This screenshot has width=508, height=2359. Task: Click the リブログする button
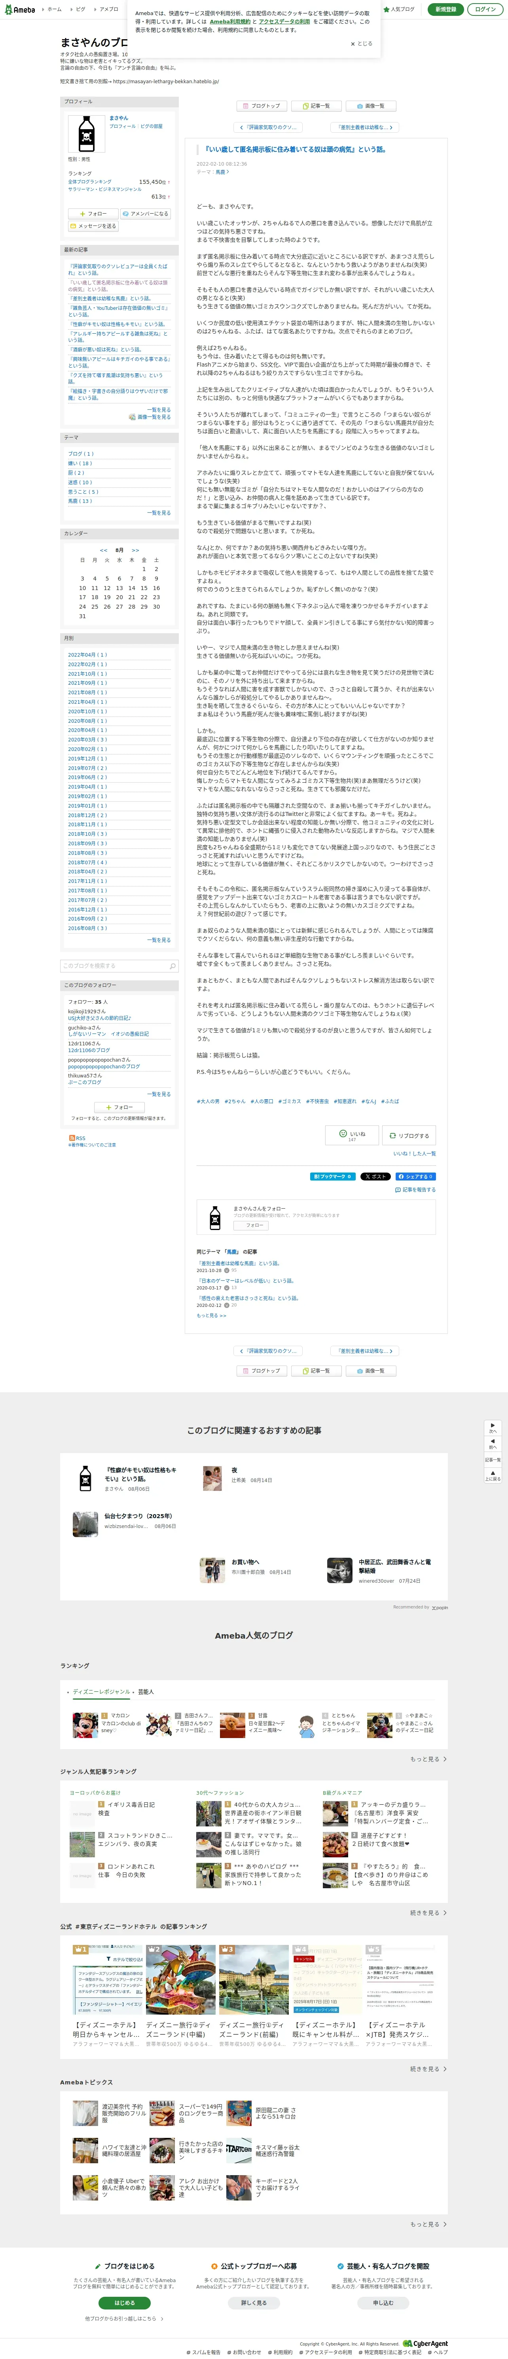point(409,1136)
